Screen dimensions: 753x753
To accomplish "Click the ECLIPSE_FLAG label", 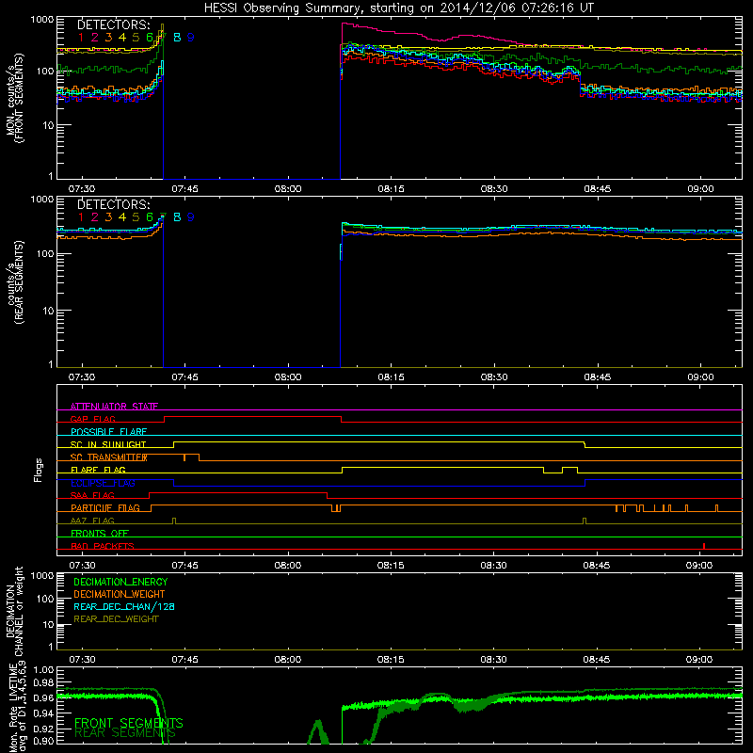I will [x=103, y=483].
